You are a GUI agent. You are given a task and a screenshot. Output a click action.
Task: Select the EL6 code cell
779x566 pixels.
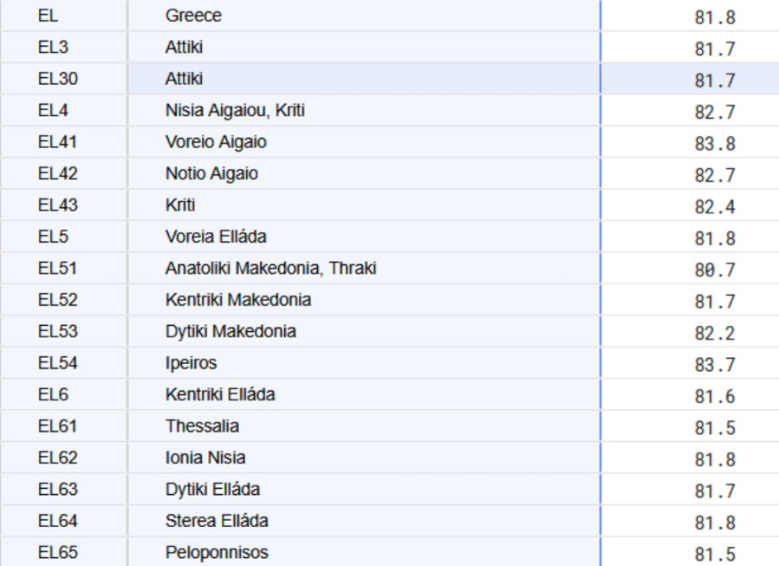point(53,394)
